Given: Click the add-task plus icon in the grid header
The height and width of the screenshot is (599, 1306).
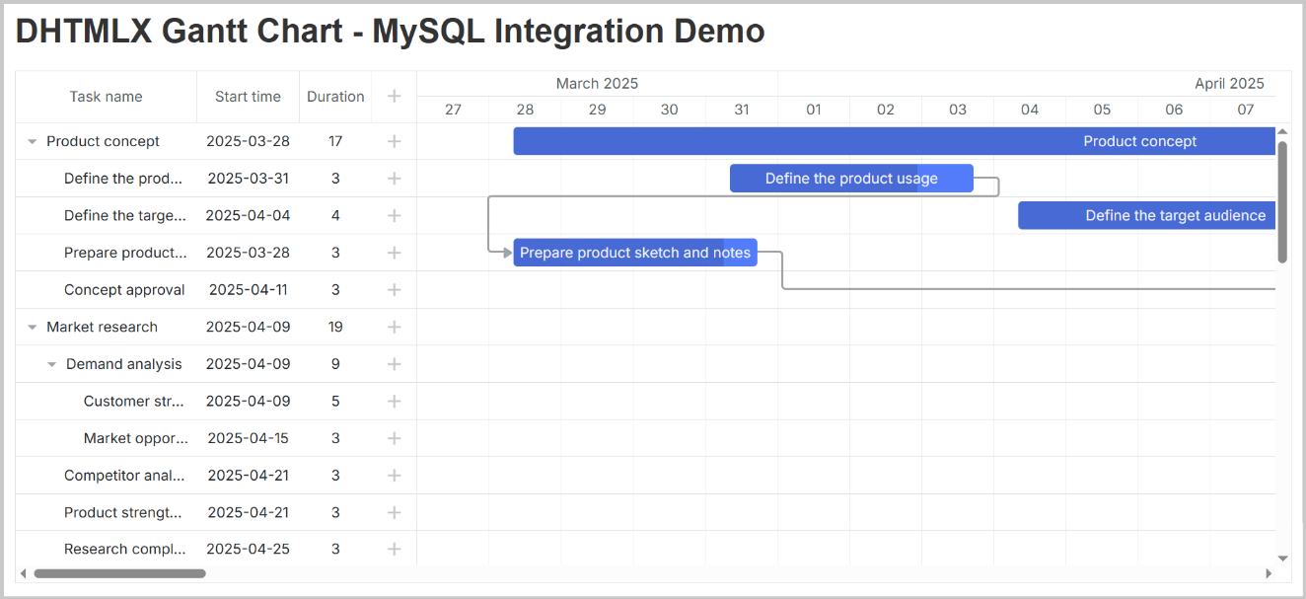Looking at the screenshot, I should [x=394, y=96].
